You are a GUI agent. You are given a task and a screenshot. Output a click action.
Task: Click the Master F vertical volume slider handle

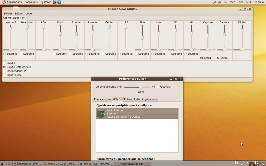[11, 29]
